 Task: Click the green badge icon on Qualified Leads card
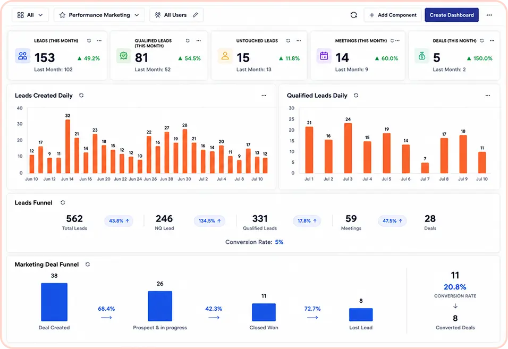[123, 56]
